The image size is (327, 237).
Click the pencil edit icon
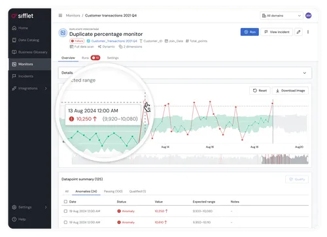click(298, 32)
